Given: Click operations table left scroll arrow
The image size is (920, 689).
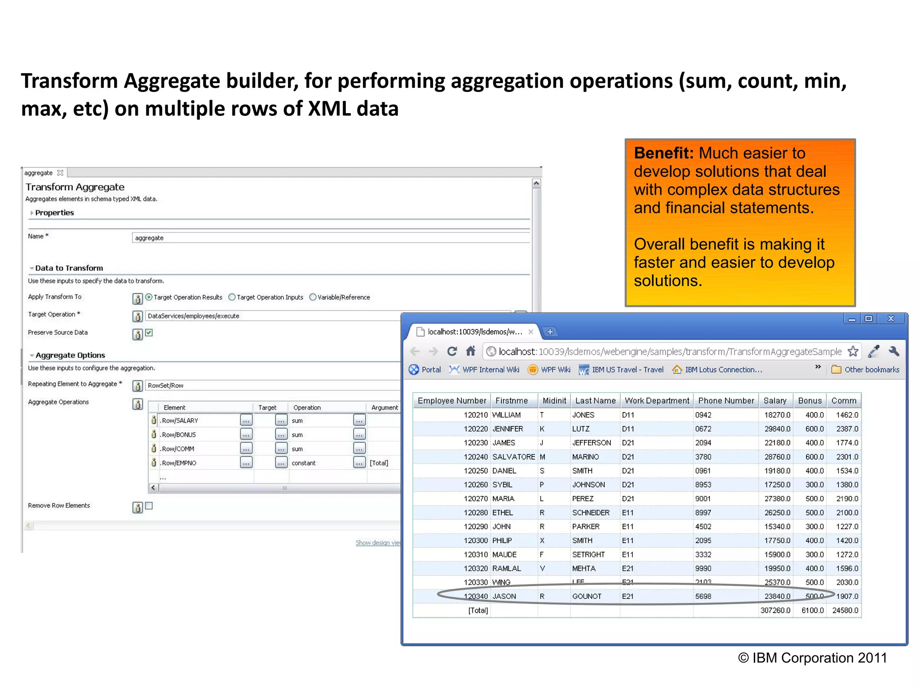Looking at the screenshot, I should point(154,488).
